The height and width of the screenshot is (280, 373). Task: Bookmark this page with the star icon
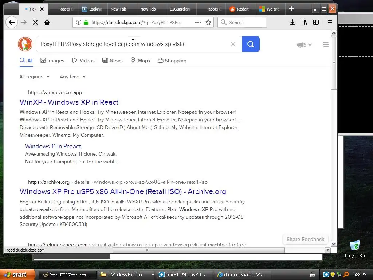(208, 22)
